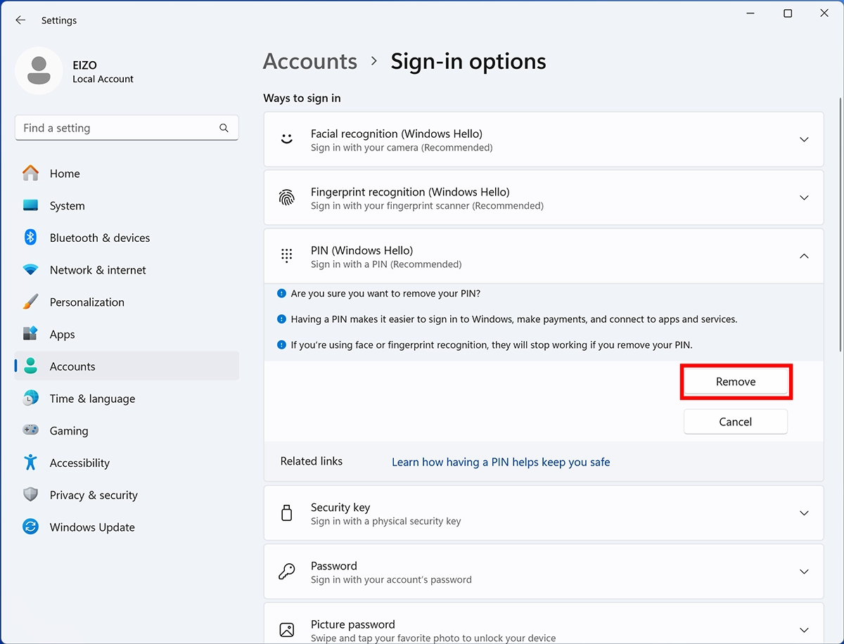Image resolution: width=844 pixels, height=644 pixels.
Task: Open Privacy & security settings
Action: pyautogui.click(x=127, y=495)
